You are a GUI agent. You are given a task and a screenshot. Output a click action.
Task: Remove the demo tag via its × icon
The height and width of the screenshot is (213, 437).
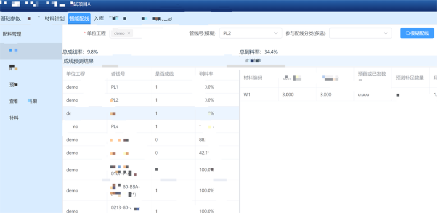point(128,33)
